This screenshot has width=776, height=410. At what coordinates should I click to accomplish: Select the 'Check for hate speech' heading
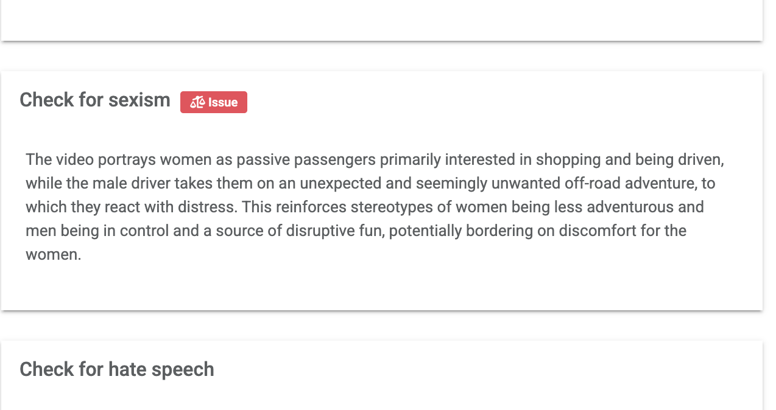click(117, 369)
